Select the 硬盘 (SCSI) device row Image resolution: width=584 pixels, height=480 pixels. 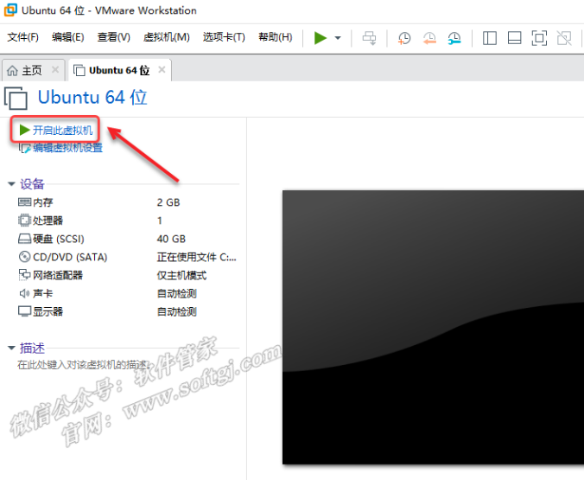click(127, 239)
